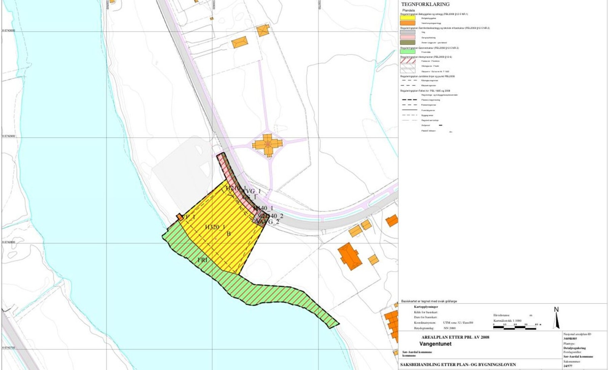Open the Kartopplysninger info section
609x370 pixels.
(x=426, y=307)
